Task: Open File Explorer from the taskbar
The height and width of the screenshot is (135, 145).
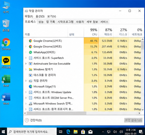Action: 76,132
